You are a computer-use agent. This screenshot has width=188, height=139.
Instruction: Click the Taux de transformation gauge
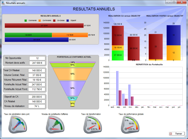click(93, 124)
